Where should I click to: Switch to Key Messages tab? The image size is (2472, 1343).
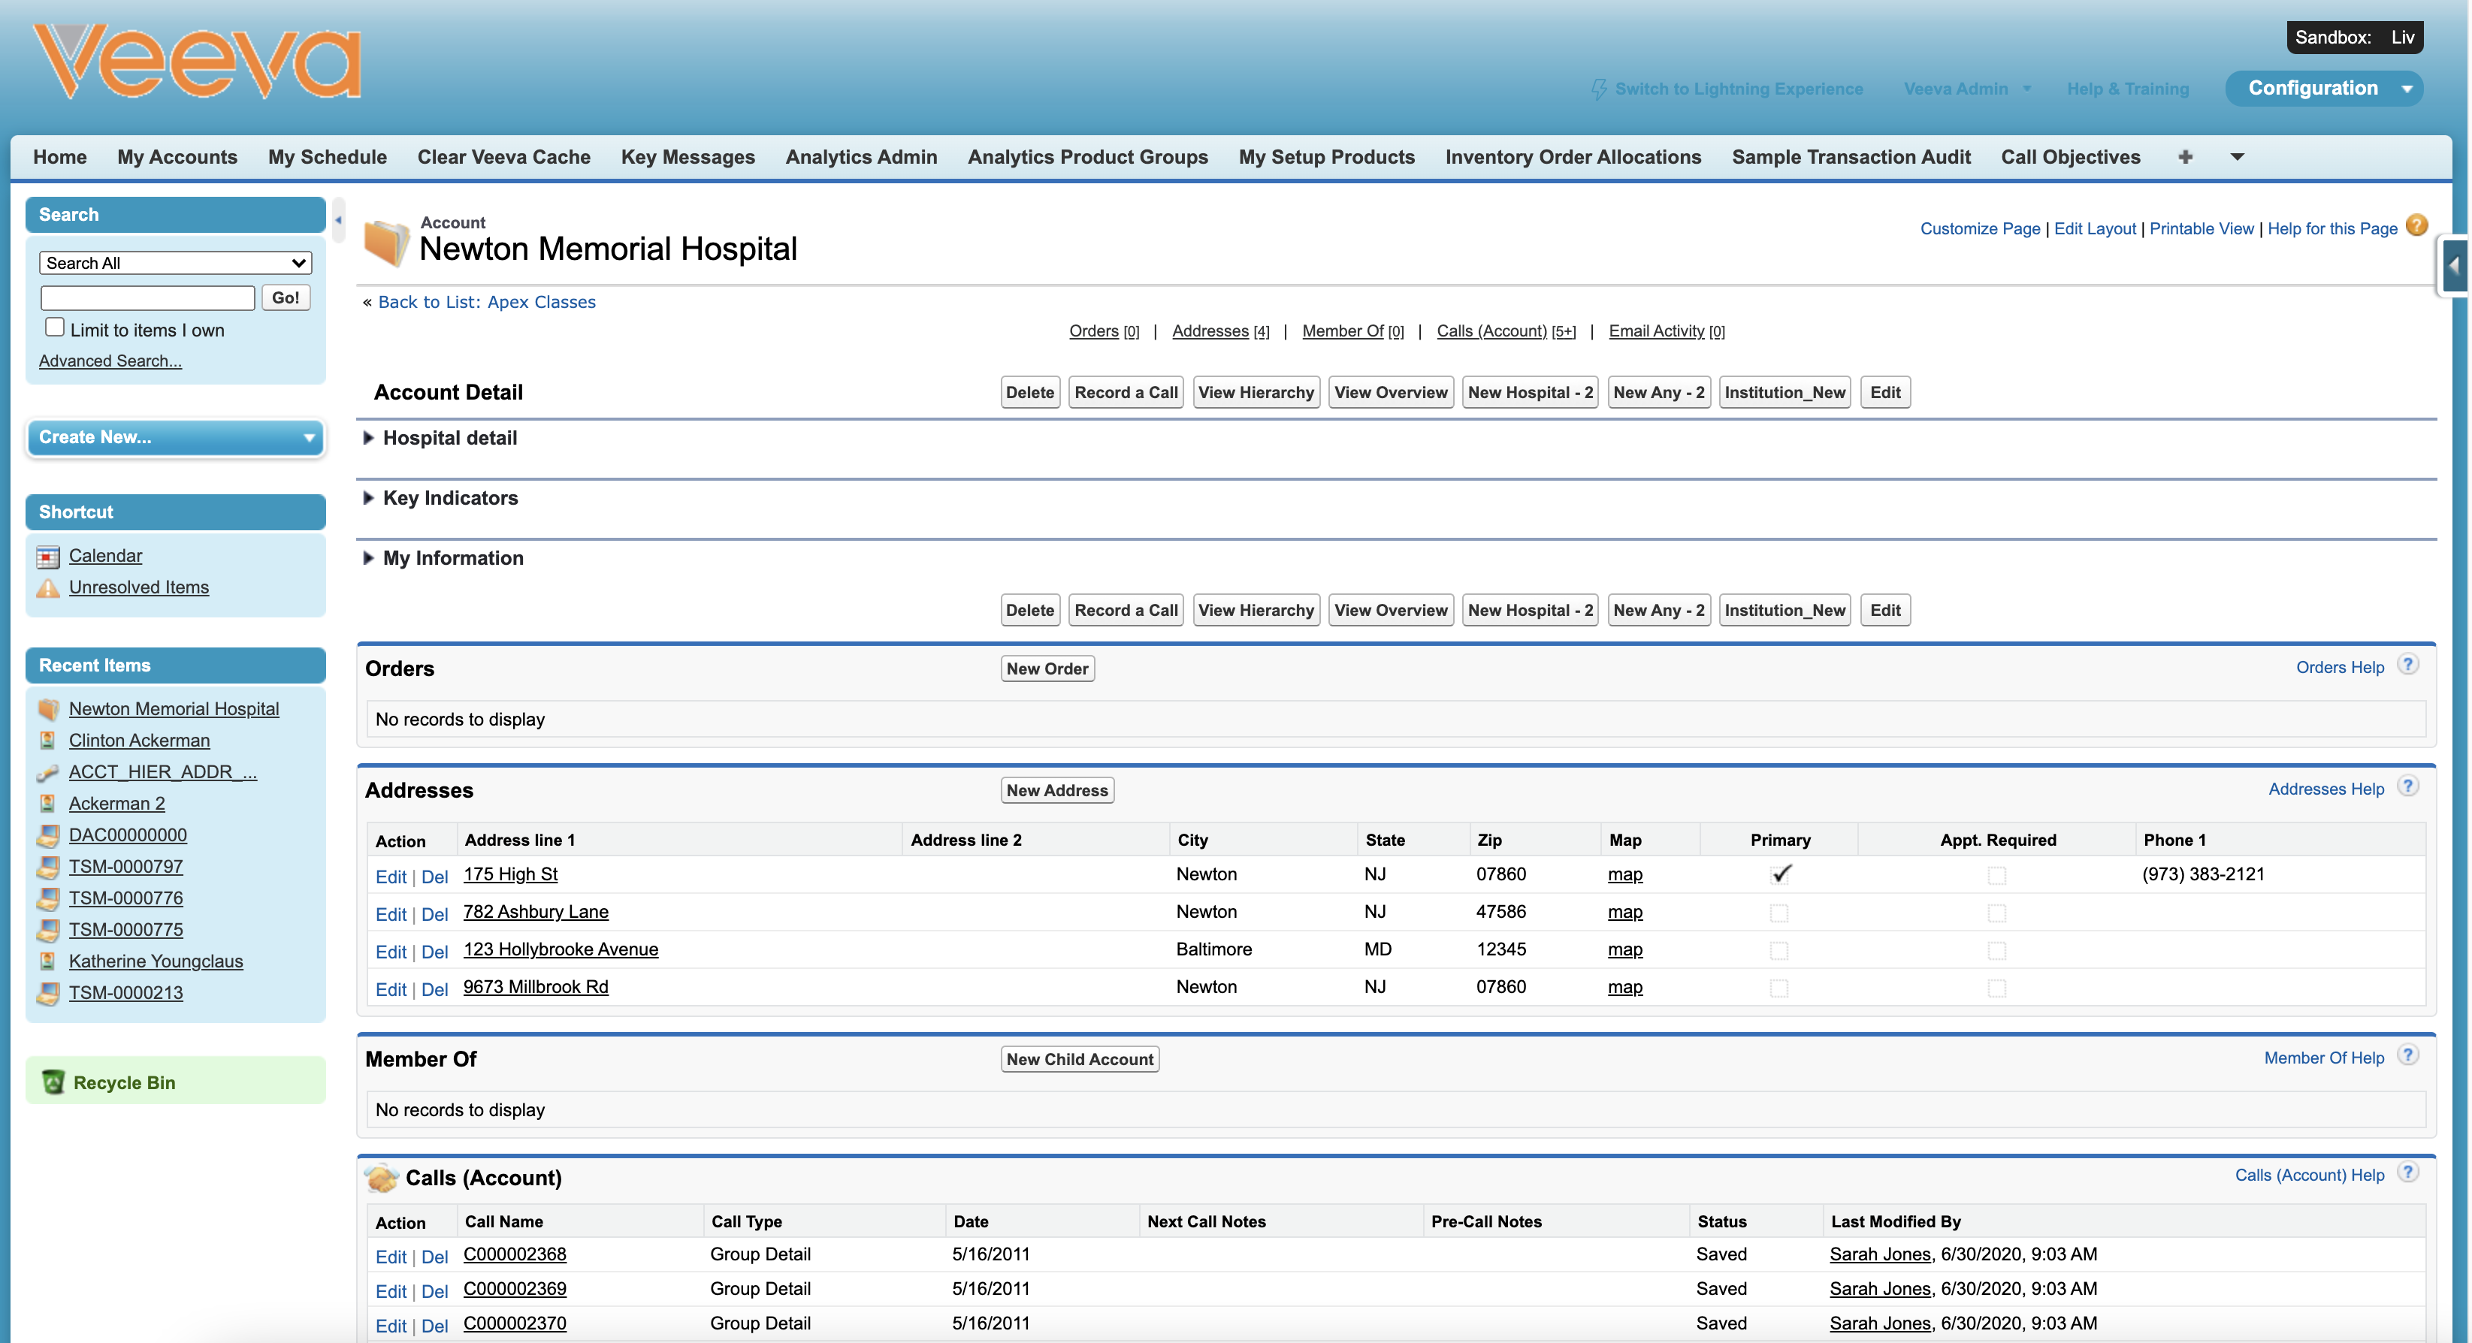click(x=687, y=156)
